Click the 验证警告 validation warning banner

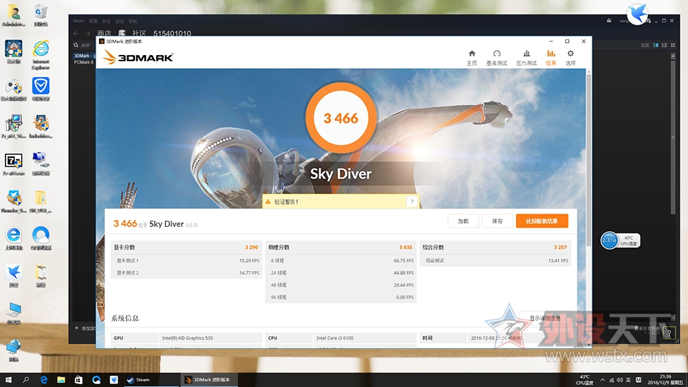tap(340, 201)
